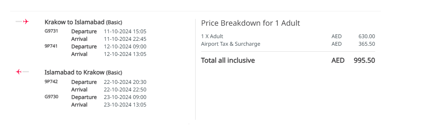This screenshot has height=139, width=432.
Task: Click departure time 22-10-2024 20:30
Action: pos(125,82)
